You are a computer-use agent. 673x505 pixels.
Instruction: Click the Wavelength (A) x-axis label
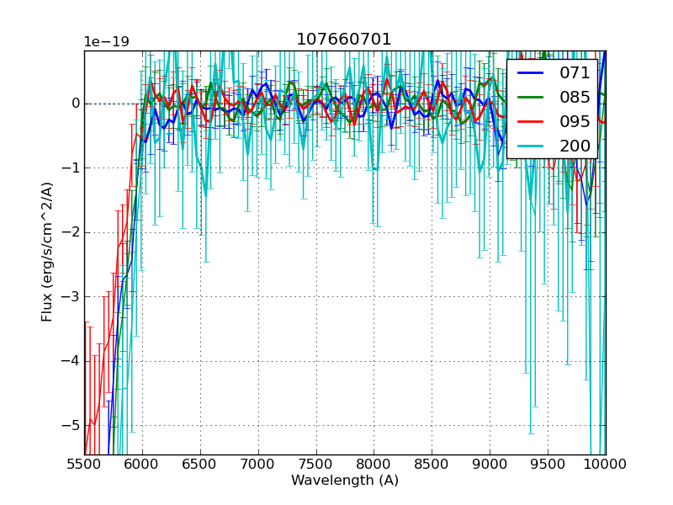(x=345, y=481)
